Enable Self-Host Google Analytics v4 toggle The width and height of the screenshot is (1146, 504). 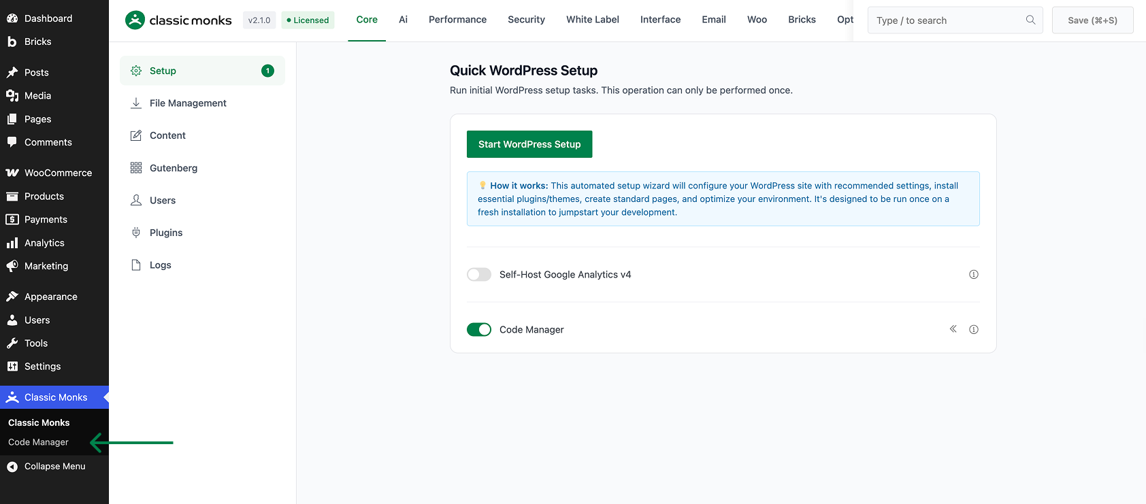click(479, 275)
